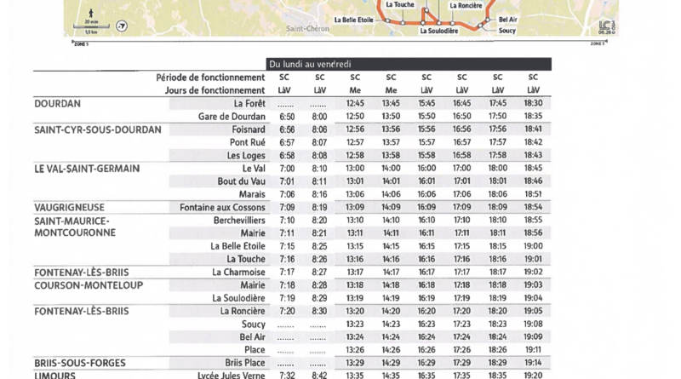Click the La Roncière map stop label

pyautogui.click(x=466, y=6)
